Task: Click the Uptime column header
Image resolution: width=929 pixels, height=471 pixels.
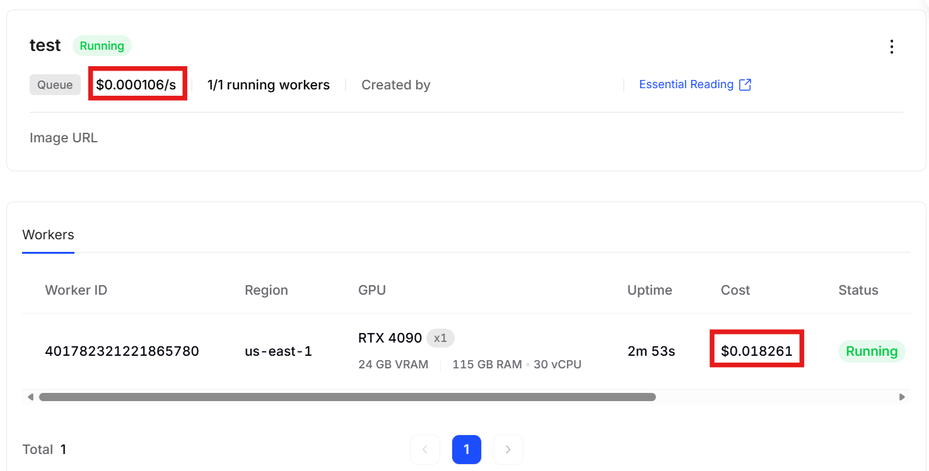Action: point(650,290)
